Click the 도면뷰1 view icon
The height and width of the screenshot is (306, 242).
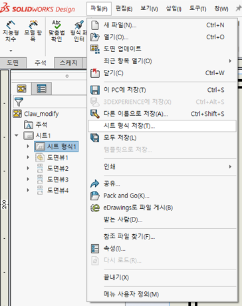click(40, 158)
